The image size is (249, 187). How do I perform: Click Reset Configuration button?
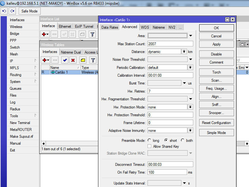pos(216,123)
